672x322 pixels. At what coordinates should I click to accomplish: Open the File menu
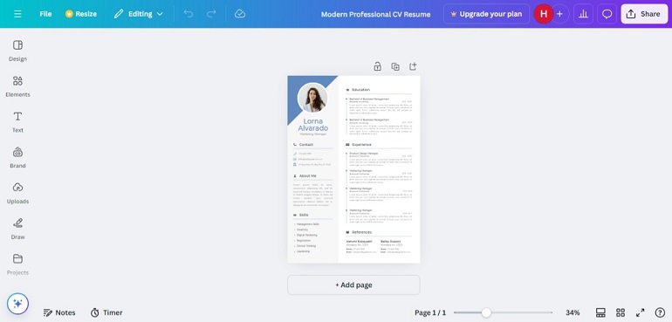pos(45,14)
